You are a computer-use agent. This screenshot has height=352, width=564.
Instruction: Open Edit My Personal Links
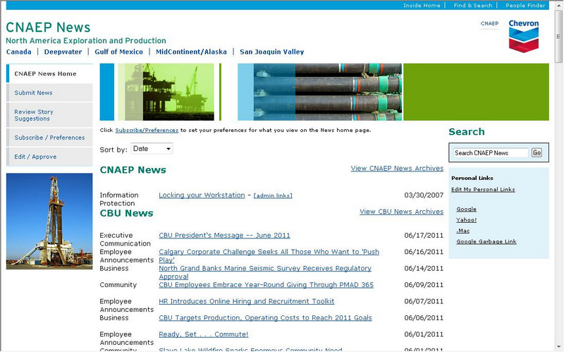pos(483,189)
